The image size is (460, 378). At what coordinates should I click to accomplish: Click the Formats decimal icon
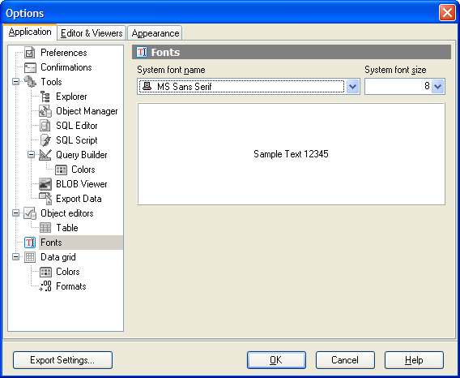(45, 286)
